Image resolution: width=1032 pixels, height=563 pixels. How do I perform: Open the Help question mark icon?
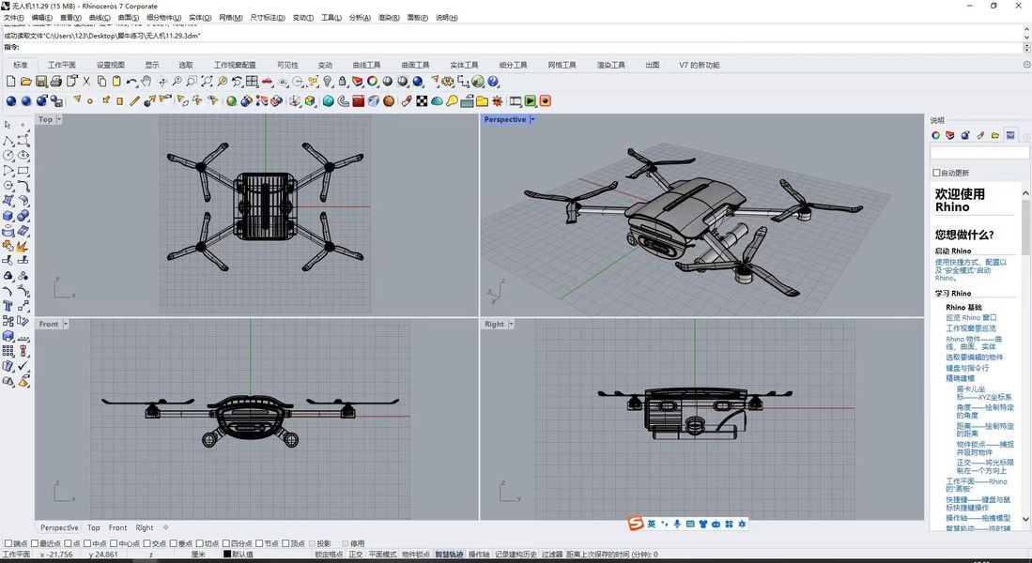coord(492,81)
